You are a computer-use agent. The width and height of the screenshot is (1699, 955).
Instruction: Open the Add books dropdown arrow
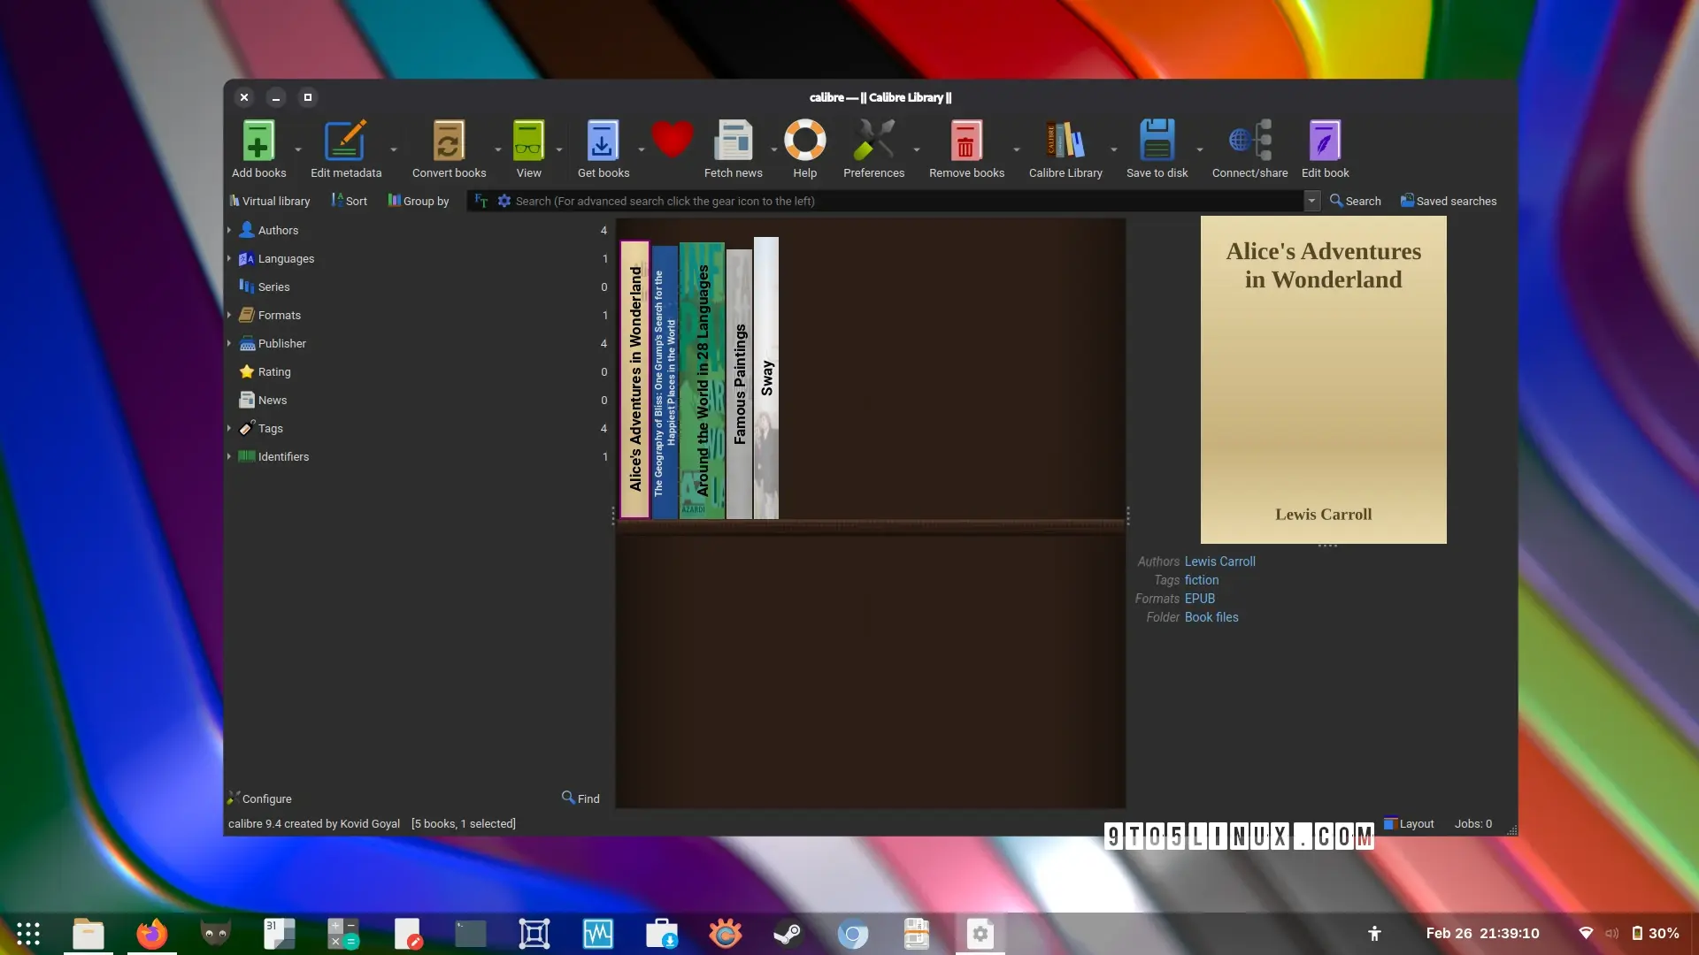tap(298, 149)
